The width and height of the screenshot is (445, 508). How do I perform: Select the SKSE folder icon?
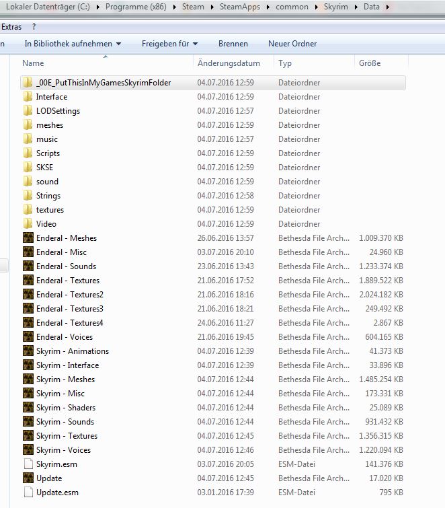click(28, 168)
